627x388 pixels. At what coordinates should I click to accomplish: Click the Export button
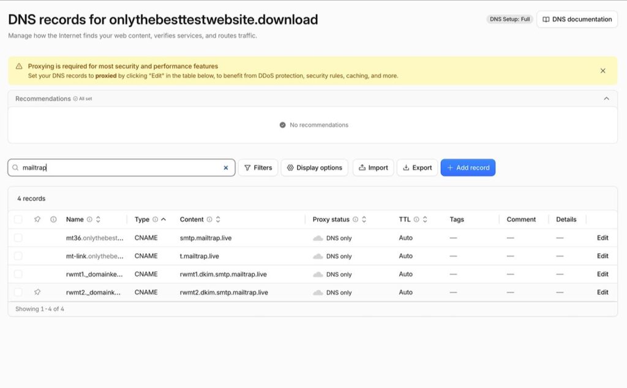pos(417,168)
